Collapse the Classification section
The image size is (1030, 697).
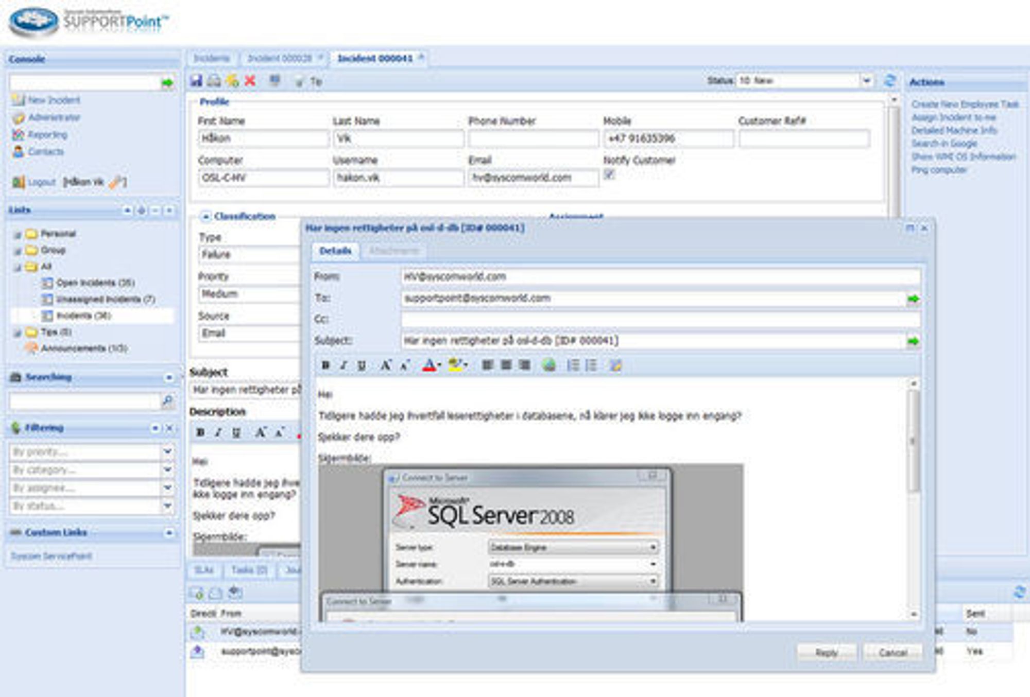click(x=205, y=216)
